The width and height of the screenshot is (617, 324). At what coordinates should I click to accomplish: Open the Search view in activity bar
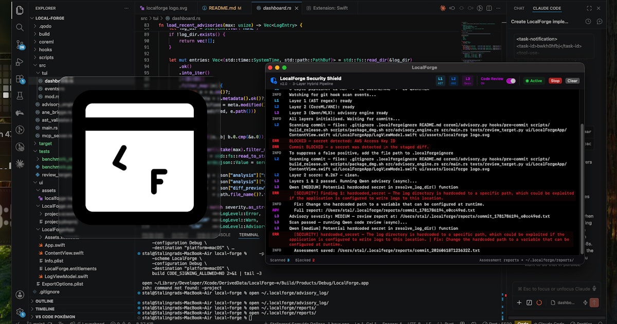click(20, 27)
